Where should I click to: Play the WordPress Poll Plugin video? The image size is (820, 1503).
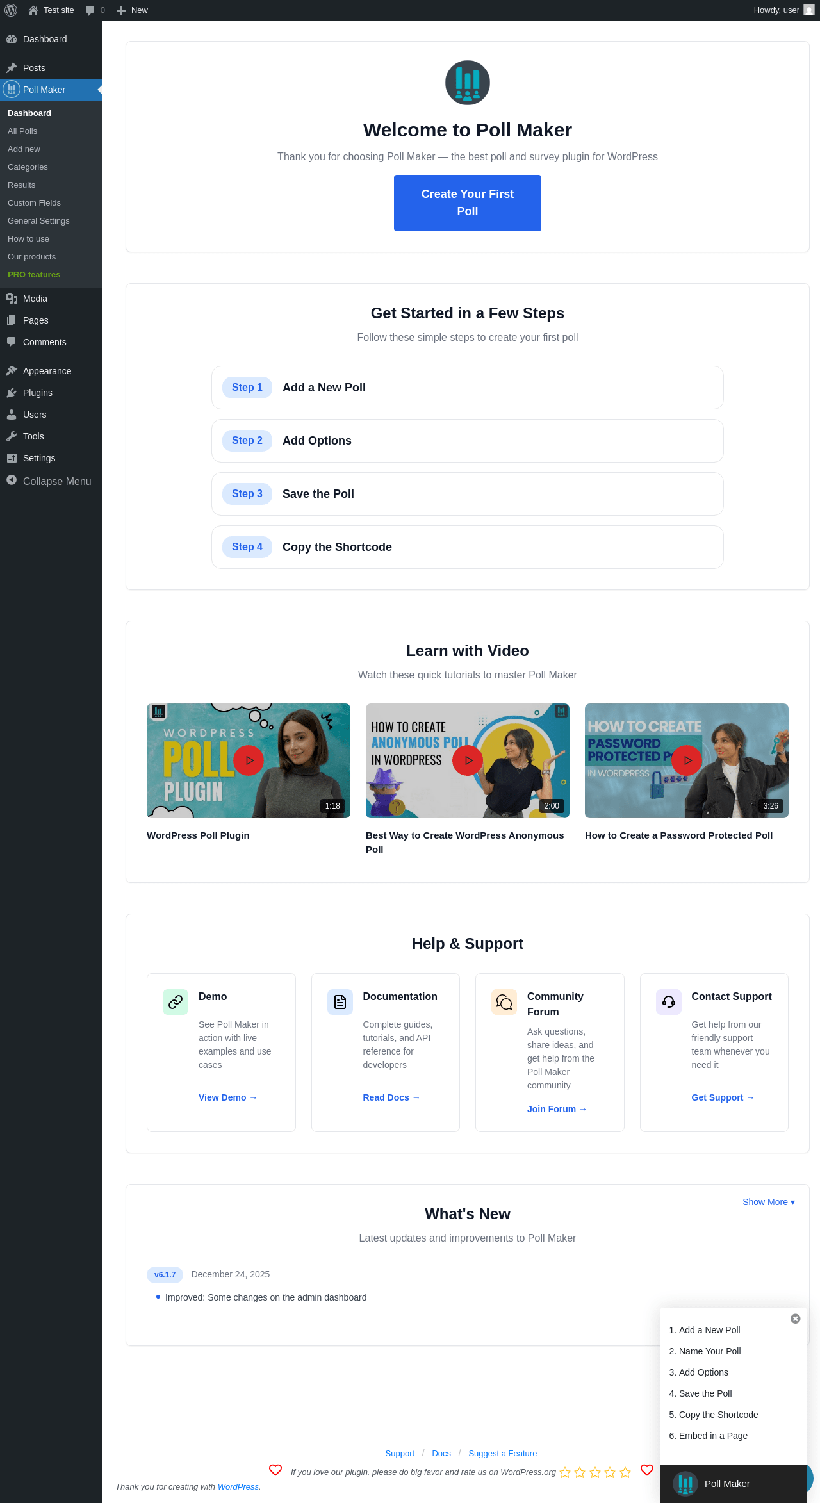pos(249,760)
